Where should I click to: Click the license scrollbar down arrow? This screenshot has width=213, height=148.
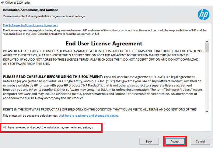tap(207, 111)
